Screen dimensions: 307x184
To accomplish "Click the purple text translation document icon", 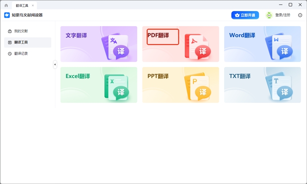I will 115,47.
